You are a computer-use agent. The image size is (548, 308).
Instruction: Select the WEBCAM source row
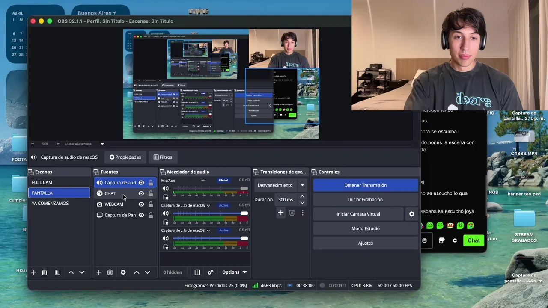point(125,204)
